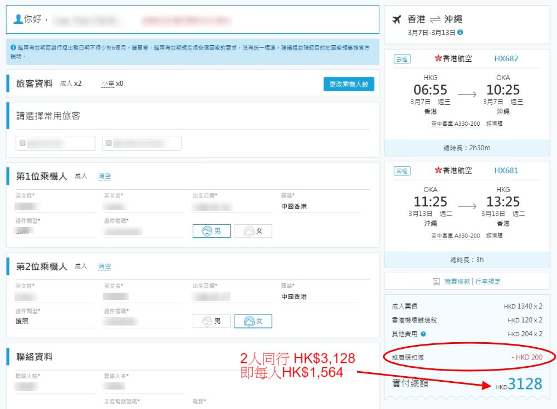Click the info icon beside 3月7日-3月13日 dates
Screen dimensions: 557x409
pyautogui.click(x=460, y=32)
